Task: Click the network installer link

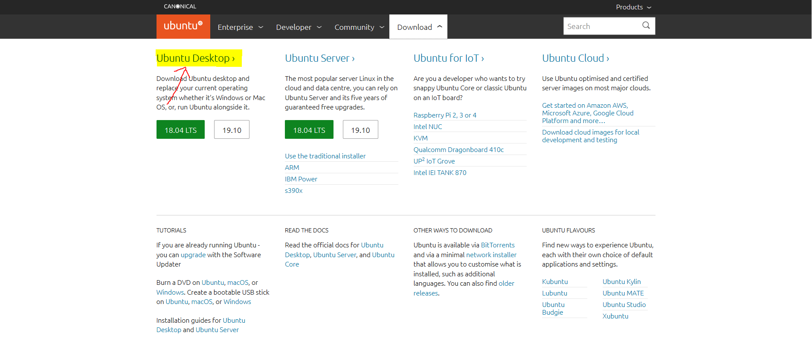Action: pos(491,255)
